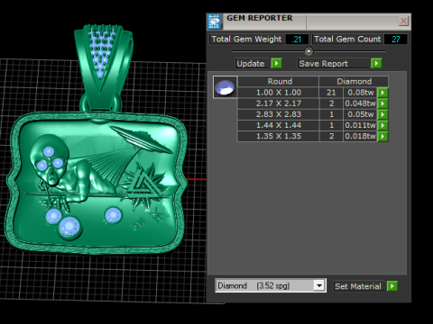The image size is (433, 324).
Task: Select the 2.17 X 2.17 size cell
Action: pyautogui.click(x=279, y=103)
